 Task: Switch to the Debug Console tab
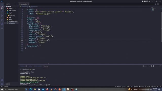click(38, 66)
